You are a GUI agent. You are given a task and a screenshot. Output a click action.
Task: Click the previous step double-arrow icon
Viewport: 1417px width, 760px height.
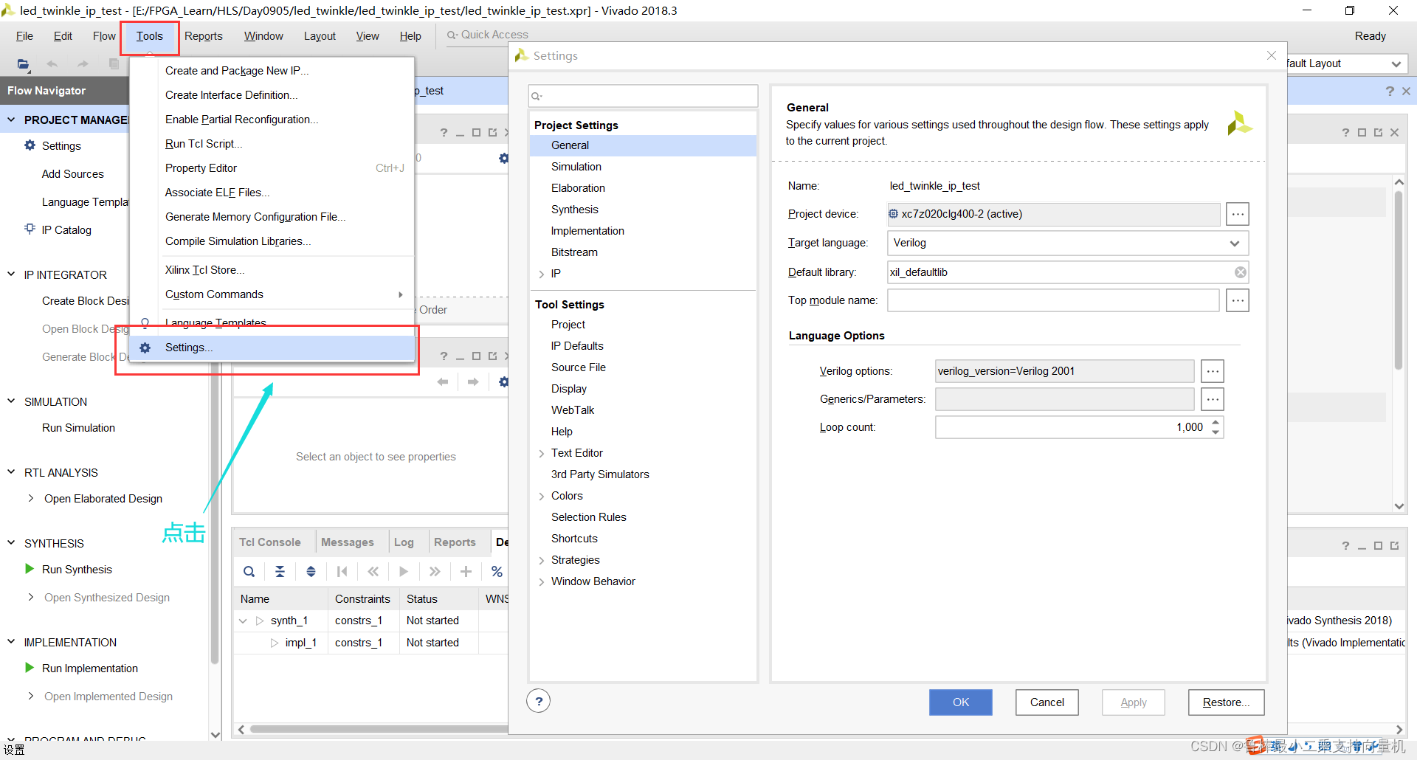click(x=373, y=571)
